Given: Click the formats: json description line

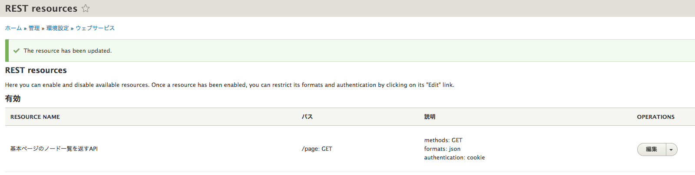Looking at the screenshot, I should (442, 149).
